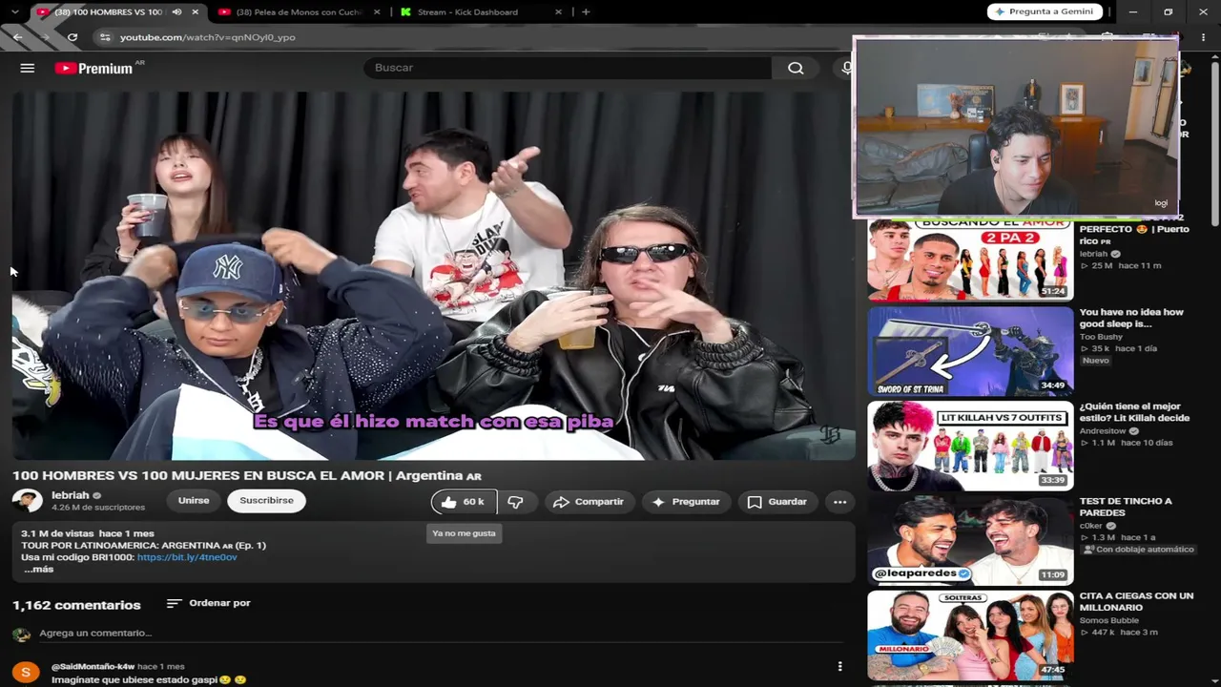
Task: Focus the Buscar search field
Action: pyautogui.click(x=569, y=68)
